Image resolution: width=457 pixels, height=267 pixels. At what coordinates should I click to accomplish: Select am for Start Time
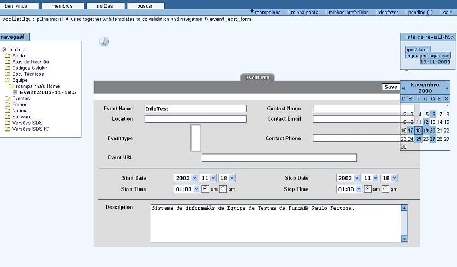[x=205, y=189]
